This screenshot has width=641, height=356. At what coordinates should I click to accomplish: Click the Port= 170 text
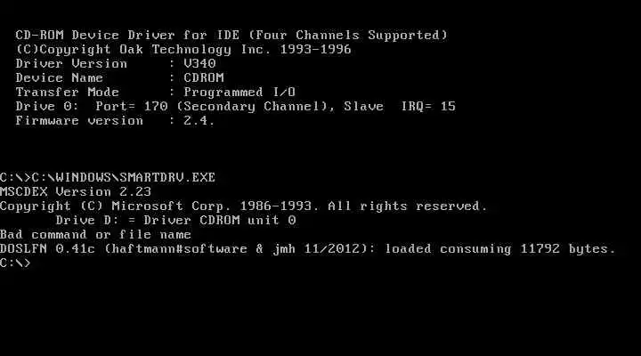click(132, 107)
